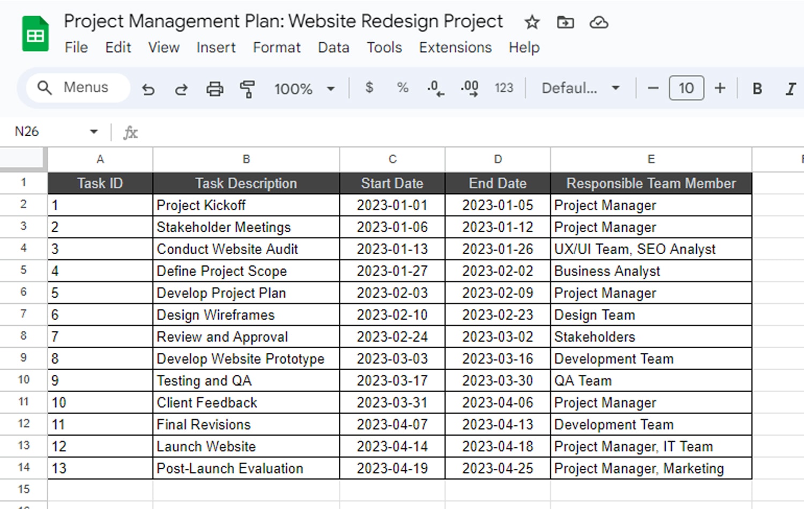Decrease decimal places
804x509 pixels.
point(435,88)
